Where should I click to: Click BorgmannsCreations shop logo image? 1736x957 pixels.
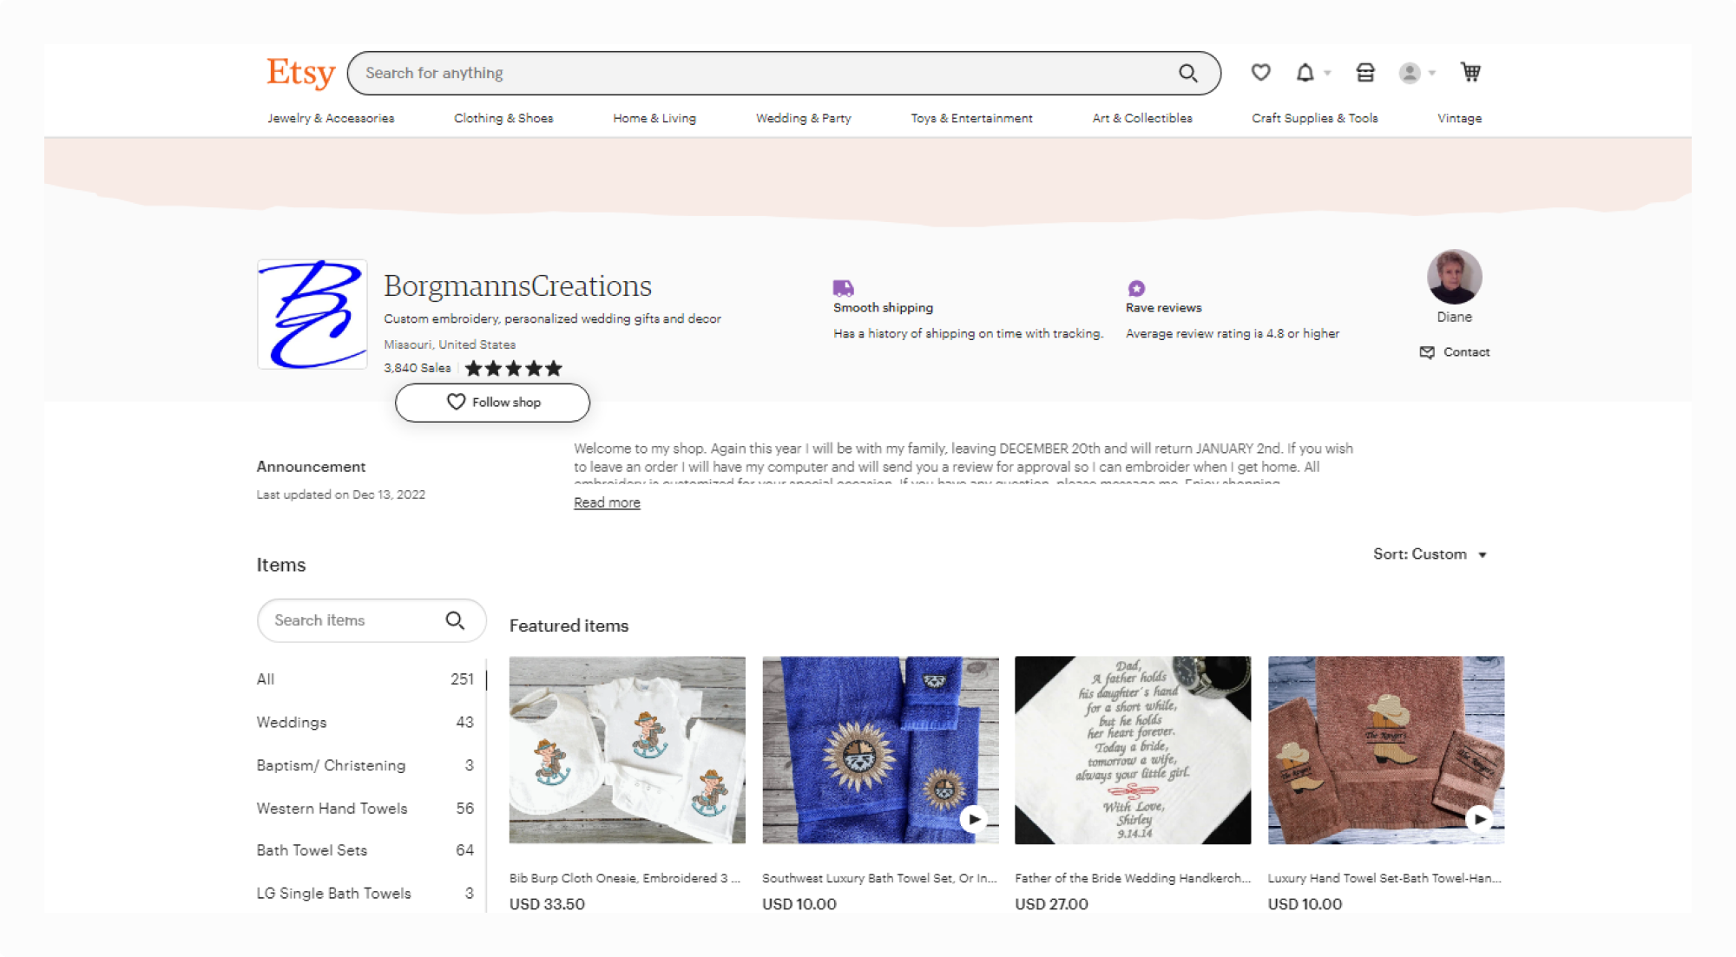[312, 314]
